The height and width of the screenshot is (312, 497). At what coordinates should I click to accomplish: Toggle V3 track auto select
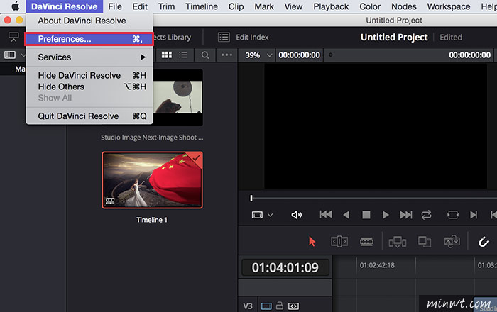click(x=266, y=306)
